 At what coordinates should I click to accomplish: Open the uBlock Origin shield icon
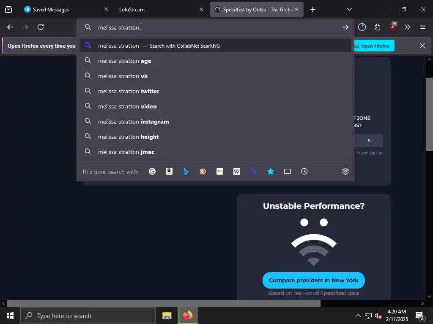click(x=392, y=27)
